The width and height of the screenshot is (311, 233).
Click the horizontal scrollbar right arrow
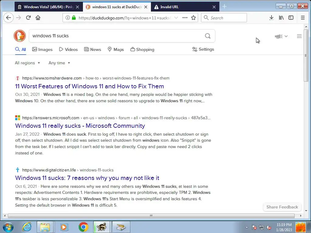301,216
